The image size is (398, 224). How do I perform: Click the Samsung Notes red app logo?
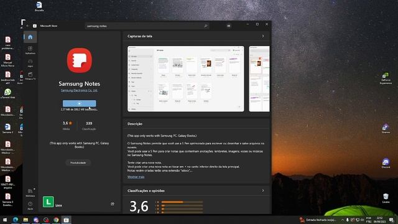(80, 60)
